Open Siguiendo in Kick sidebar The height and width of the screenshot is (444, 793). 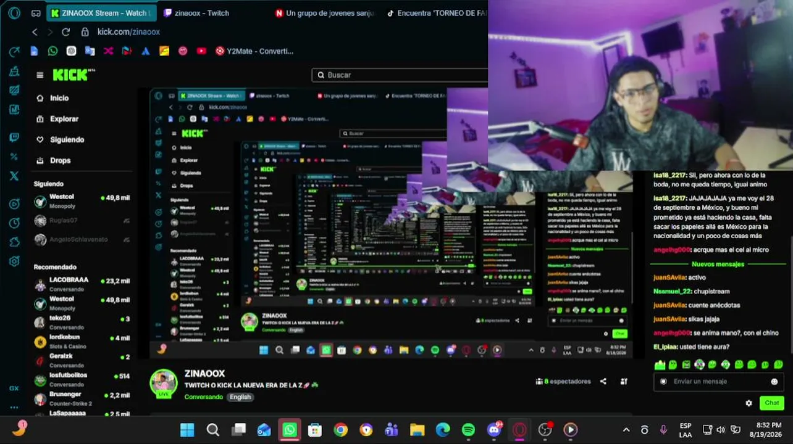(60, 139)
